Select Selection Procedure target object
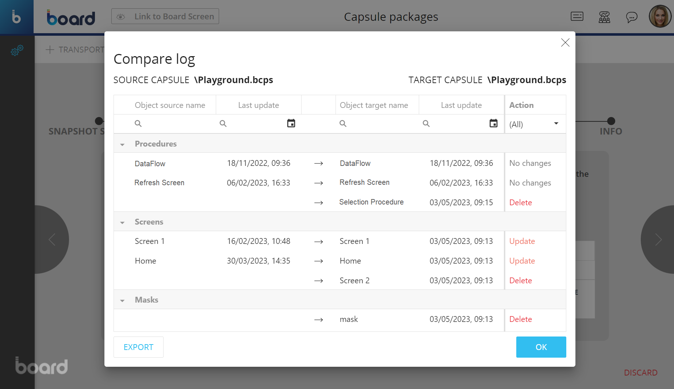The image size is (674, 389). (x=371, y=202)
